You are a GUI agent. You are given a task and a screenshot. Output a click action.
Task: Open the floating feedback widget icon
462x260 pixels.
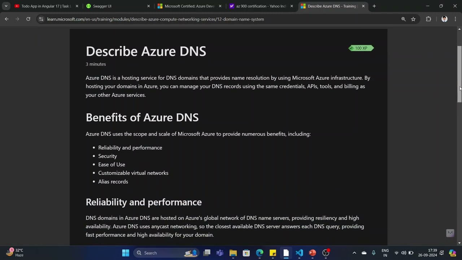pos(450,233)
